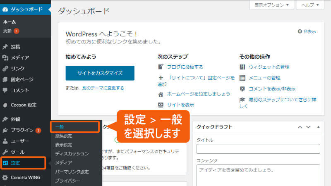Open サイトを表示 link
Viewport: 331px width, 186px height.
coord(180,105)
